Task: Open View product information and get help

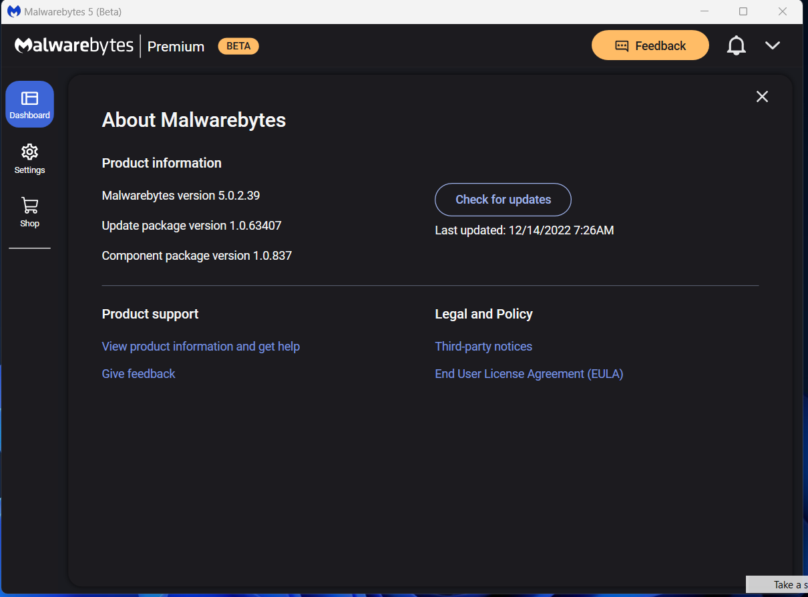Action: coord(200,347)
